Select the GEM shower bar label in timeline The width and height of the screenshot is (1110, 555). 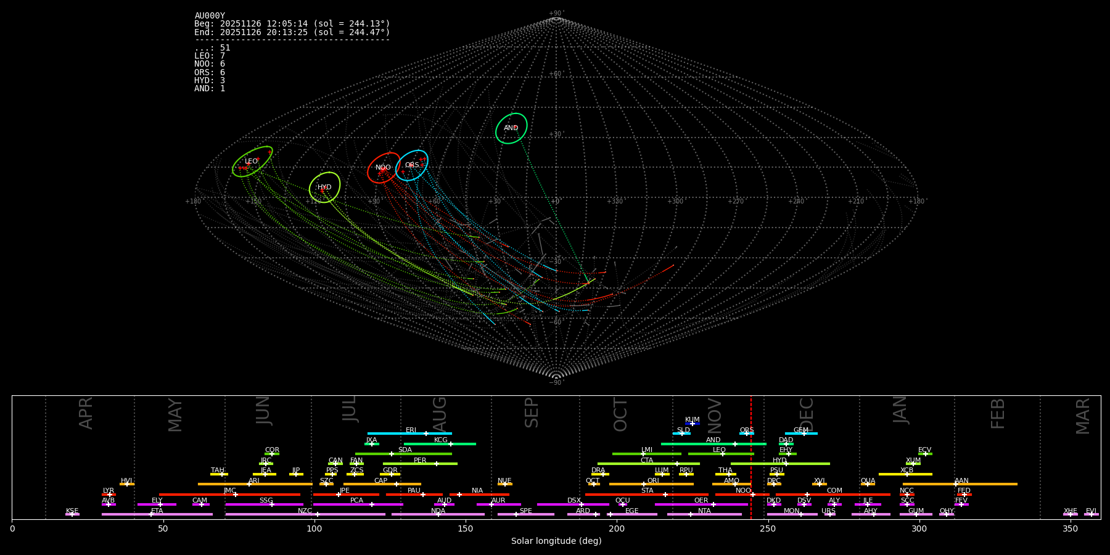(x=801, y=430)
